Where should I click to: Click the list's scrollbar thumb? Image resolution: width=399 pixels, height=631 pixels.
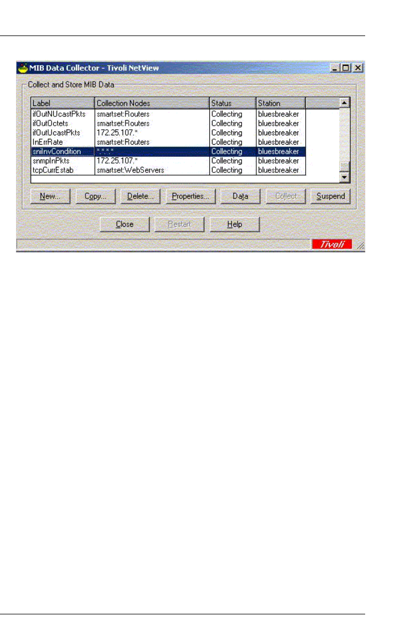click(344, 167)
